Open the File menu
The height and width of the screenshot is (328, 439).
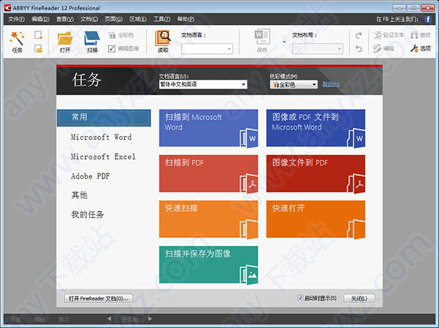pos(16,19)
